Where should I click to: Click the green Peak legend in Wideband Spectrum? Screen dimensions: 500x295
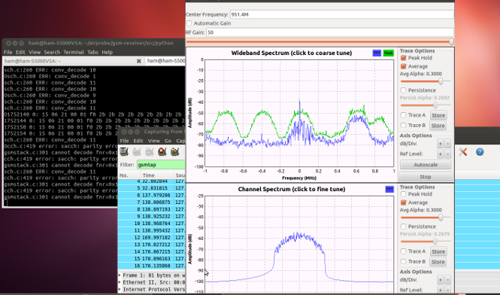pos(389,53)
